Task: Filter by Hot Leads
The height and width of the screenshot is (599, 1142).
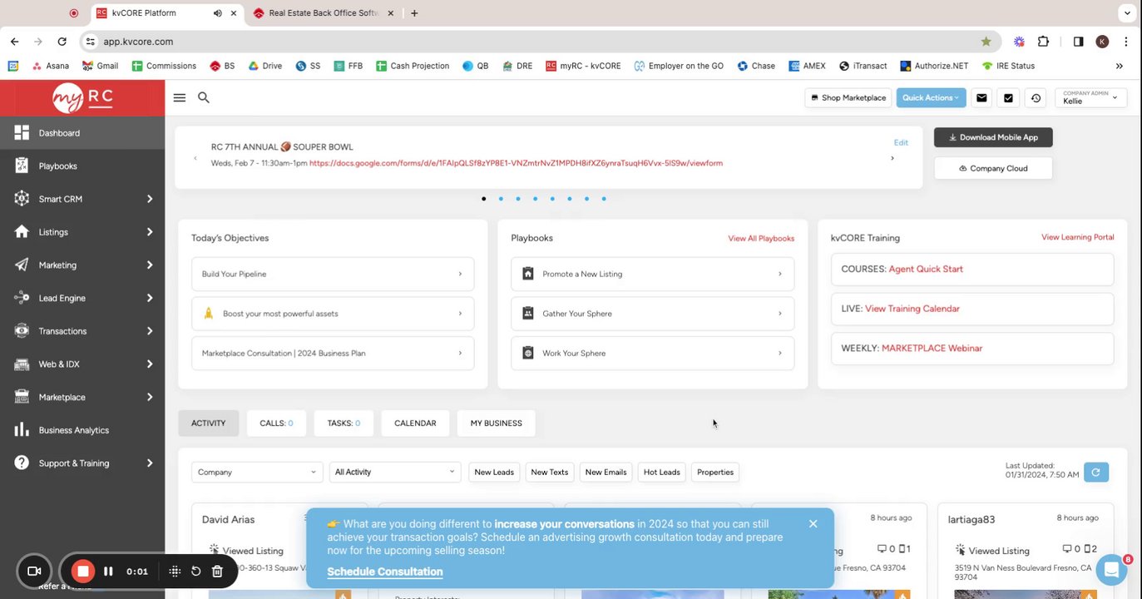Action: (x=662, y=473)
